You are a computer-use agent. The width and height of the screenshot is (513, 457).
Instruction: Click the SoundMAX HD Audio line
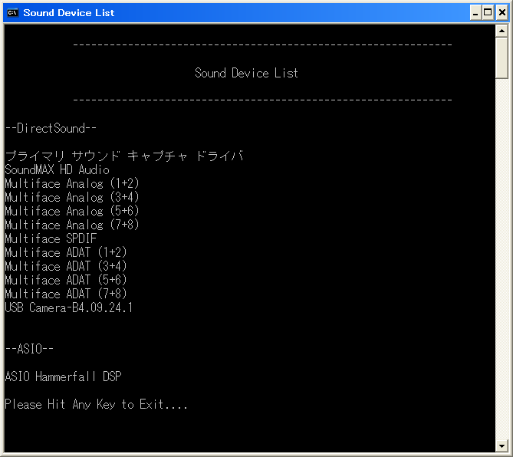pos(58,169)
